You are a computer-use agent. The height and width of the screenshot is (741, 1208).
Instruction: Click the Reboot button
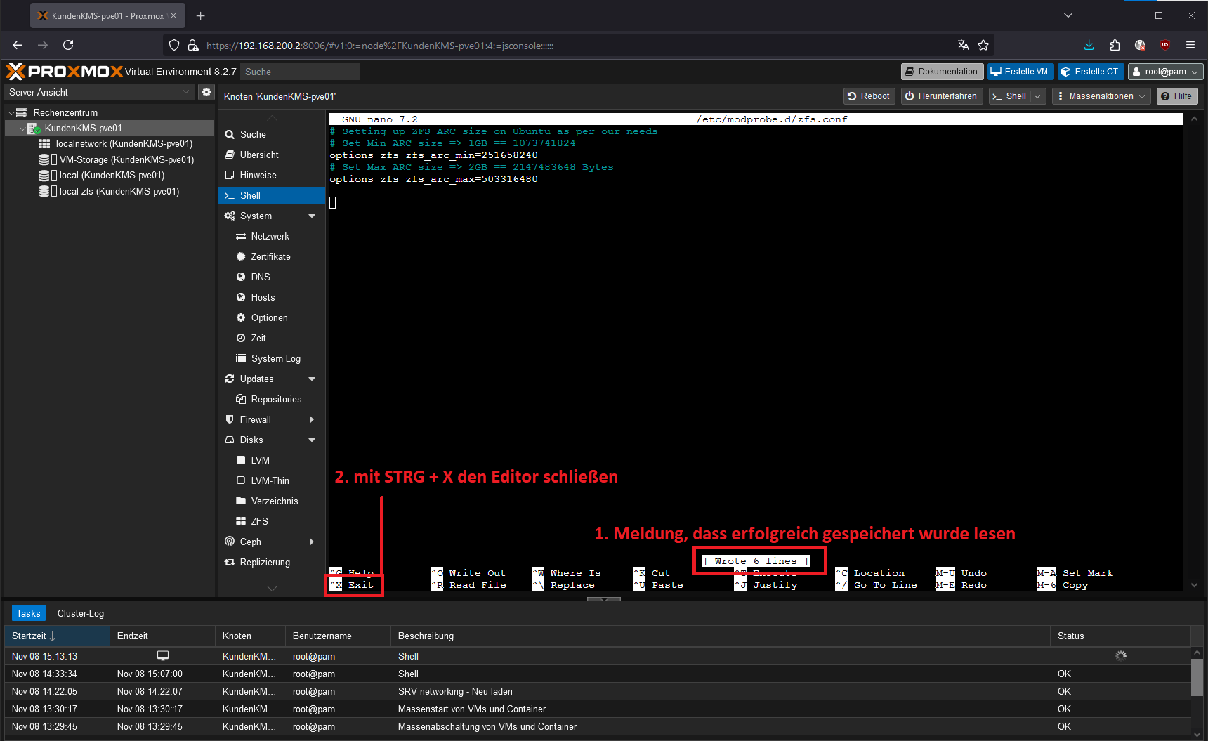point(869,96)
